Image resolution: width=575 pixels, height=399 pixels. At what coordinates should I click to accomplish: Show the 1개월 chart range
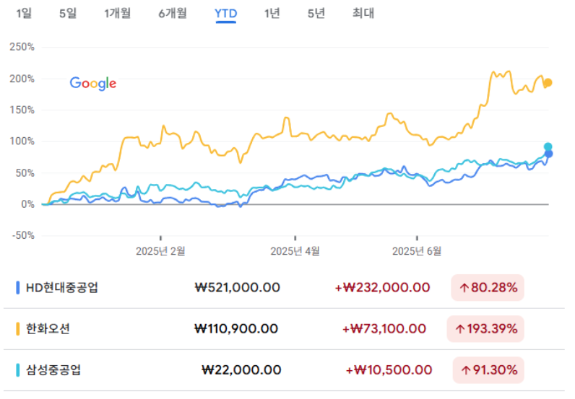pyautogui.click(x=117, y=14)
